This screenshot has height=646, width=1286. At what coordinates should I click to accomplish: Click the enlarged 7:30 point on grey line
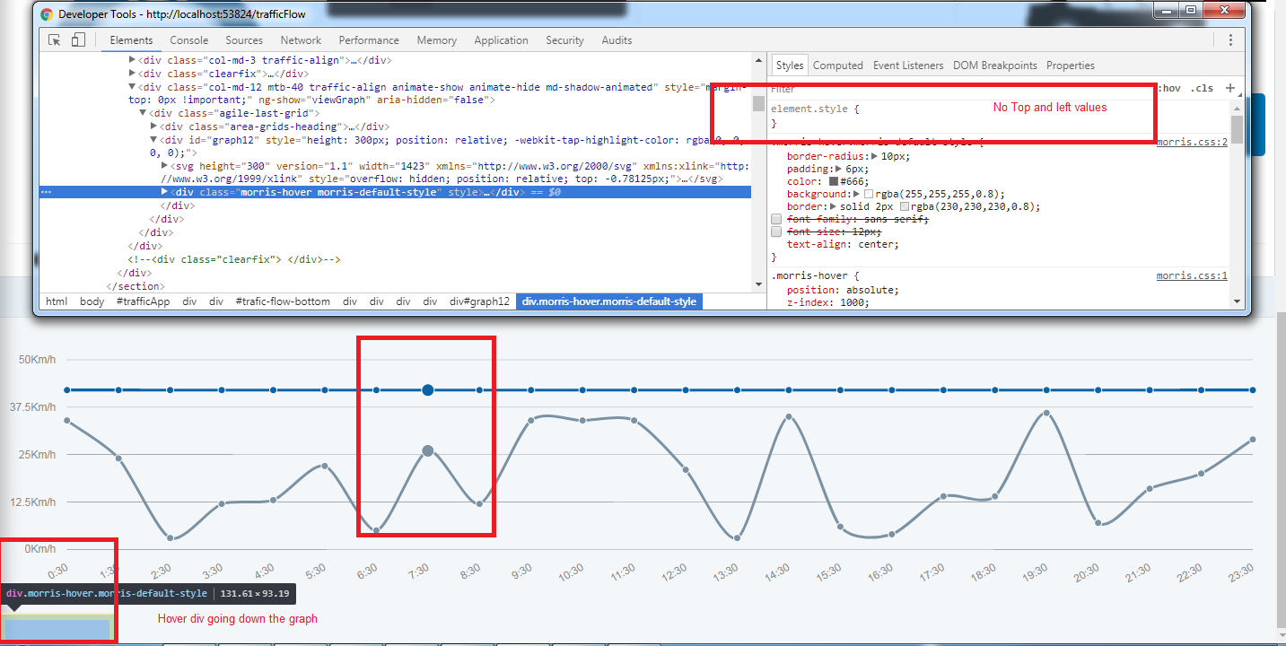click(x=428, y=450)
